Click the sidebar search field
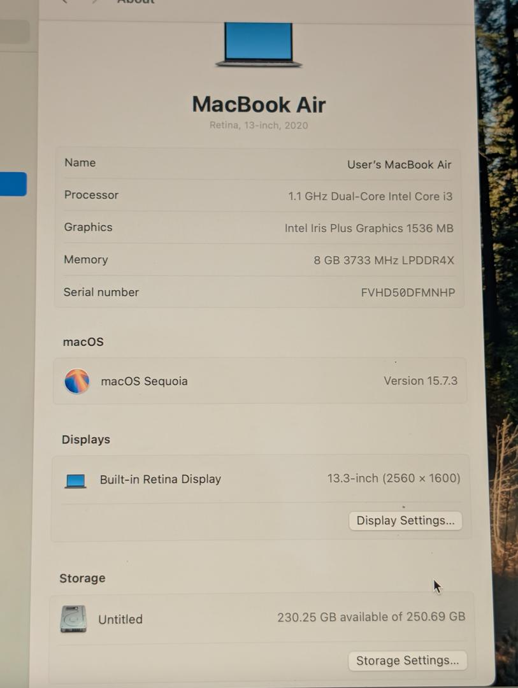Image resolution: width=518 pixels, height=688 pixels. (x=14, y=32)
